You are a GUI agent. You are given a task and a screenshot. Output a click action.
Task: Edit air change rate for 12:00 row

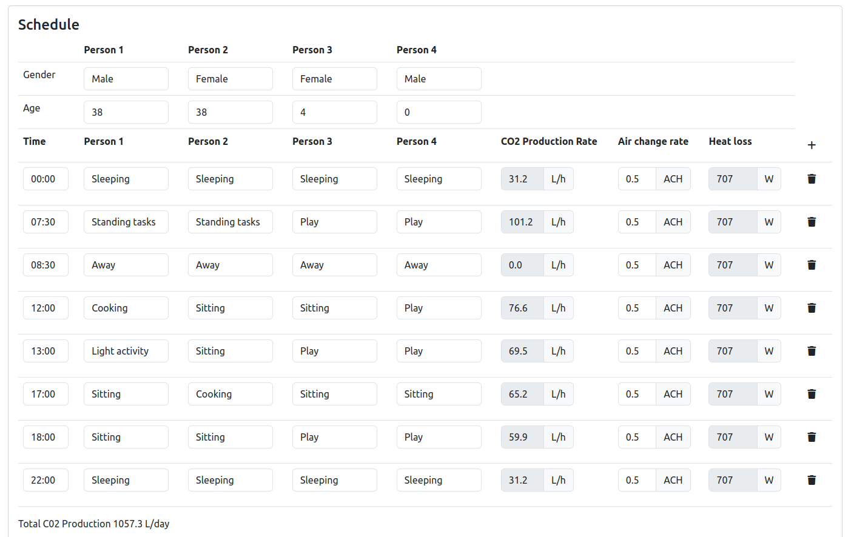(x=637, y=308)
